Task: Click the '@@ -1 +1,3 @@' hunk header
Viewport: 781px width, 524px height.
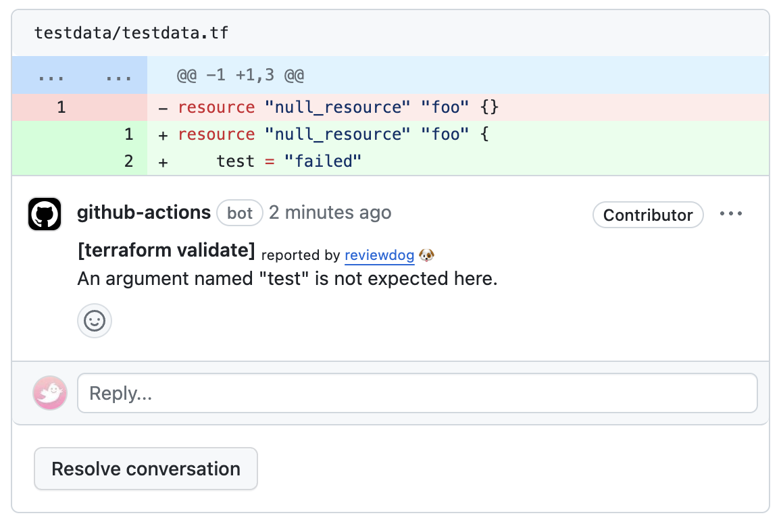Action: tap(240, 76)
